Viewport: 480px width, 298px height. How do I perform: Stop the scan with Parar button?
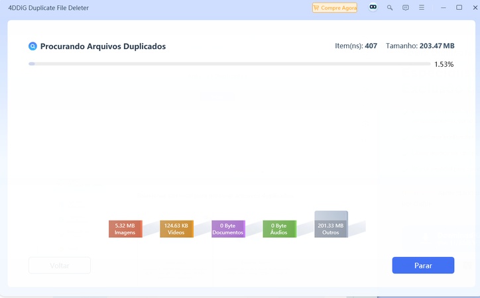click(423, 266)
